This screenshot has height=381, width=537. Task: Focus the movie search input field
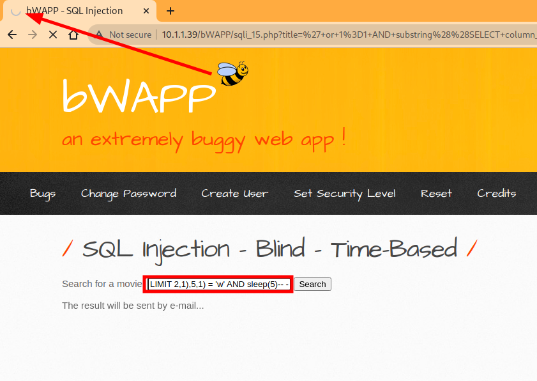coord(218,284)
